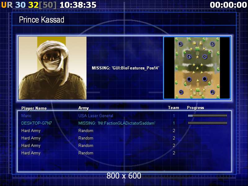Click start position 1 on minimap
Image resolution: width=248 pixels, height=186 pixels.
181,92
